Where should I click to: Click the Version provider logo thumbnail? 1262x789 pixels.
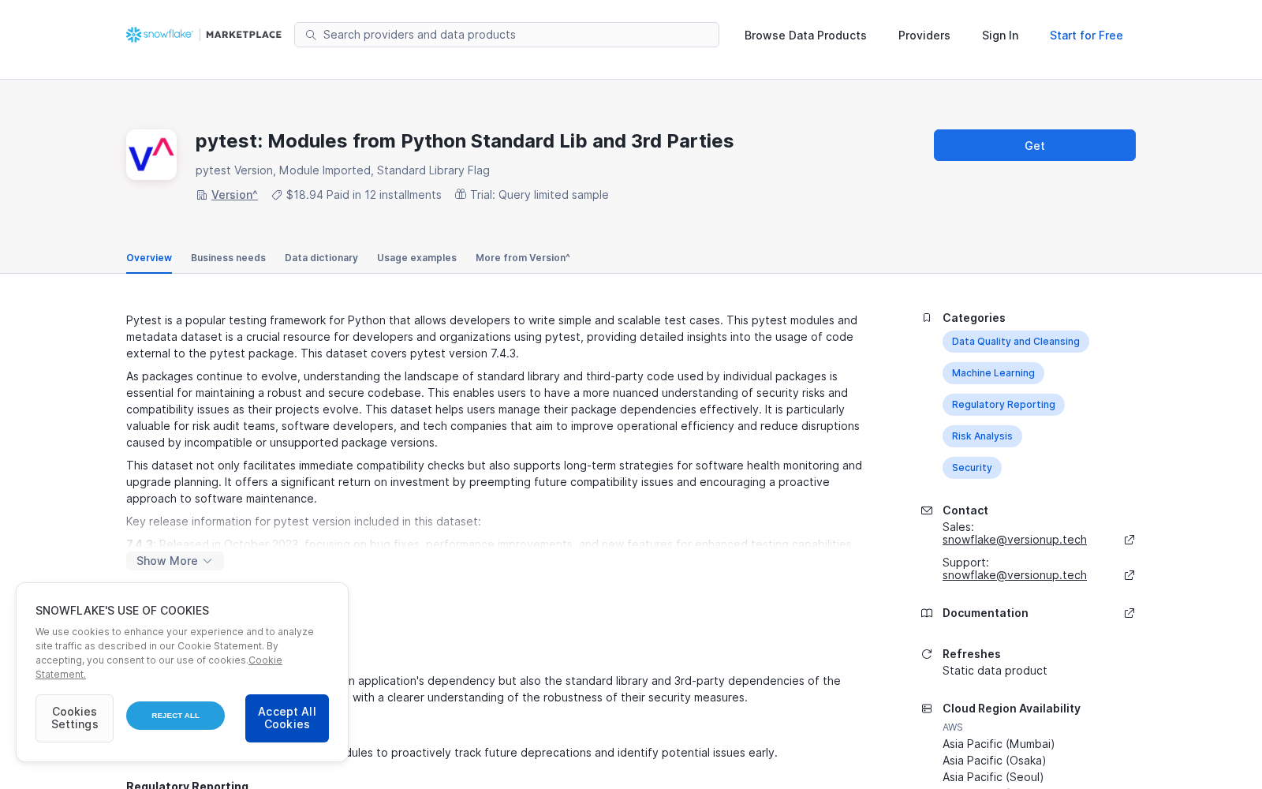tap(151, 155)
